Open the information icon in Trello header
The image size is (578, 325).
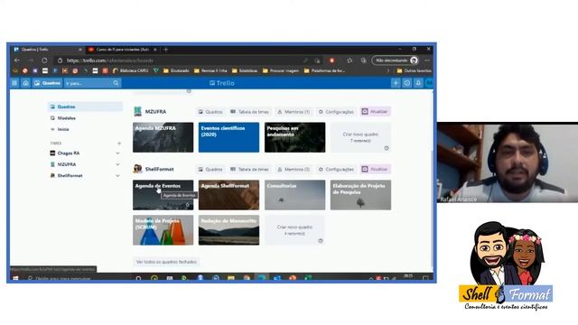pos(407,83)
